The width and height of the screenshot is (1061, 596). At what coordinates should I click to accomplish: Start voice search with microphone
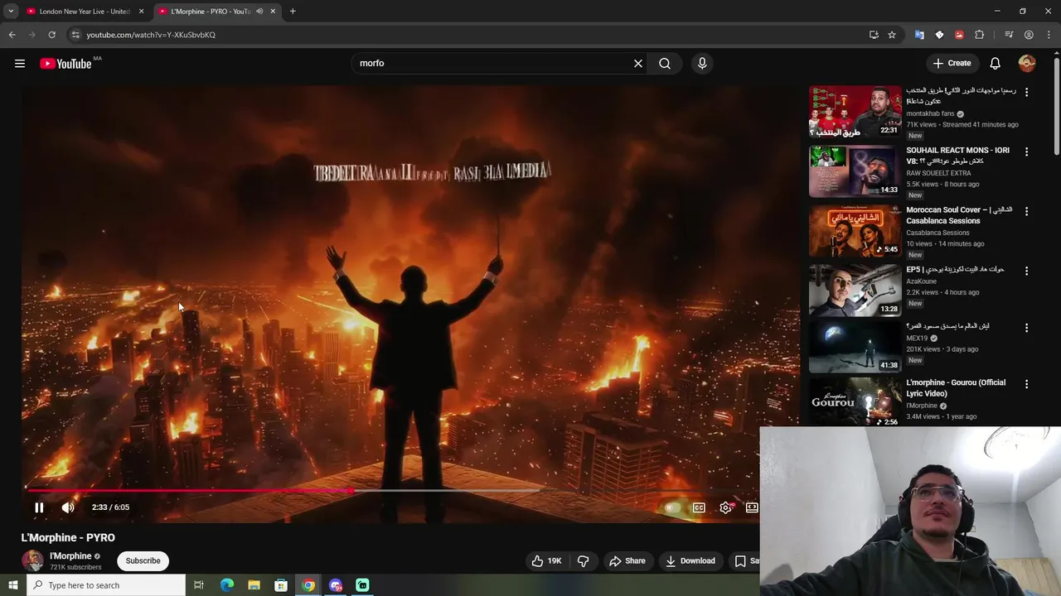click(x=702, y=63)
